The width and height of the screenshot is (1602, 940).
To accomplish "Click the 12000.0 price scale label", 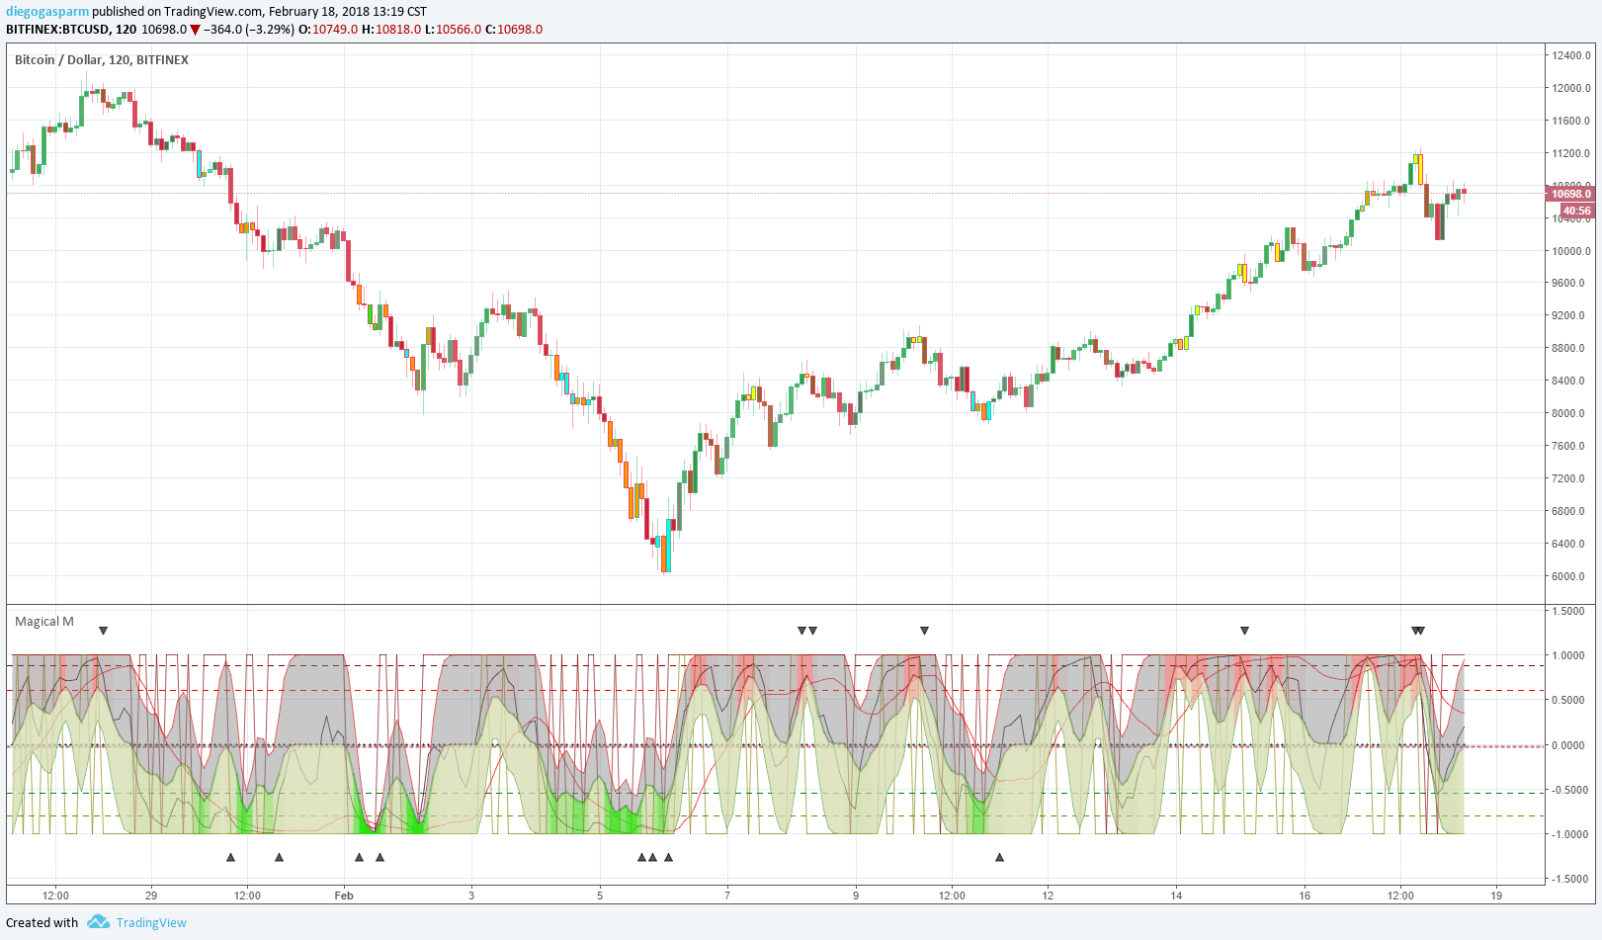I will pyautogui.click(x=1571, y=88).
